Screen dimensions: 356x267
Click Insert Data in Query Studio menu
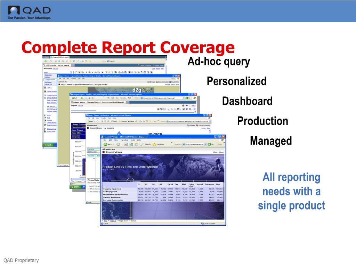click(48, 75)
